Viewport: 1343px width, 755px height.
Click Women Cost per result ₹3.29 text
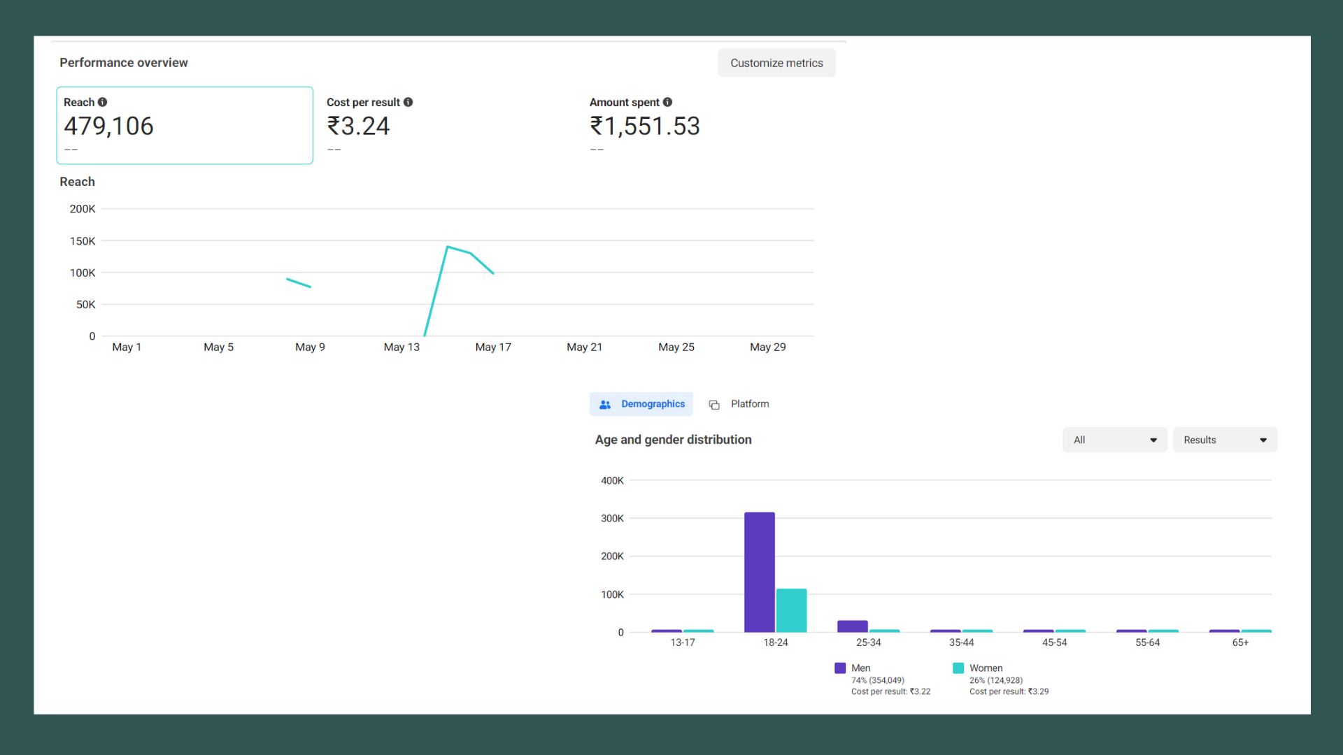[x=1009, y=692]
